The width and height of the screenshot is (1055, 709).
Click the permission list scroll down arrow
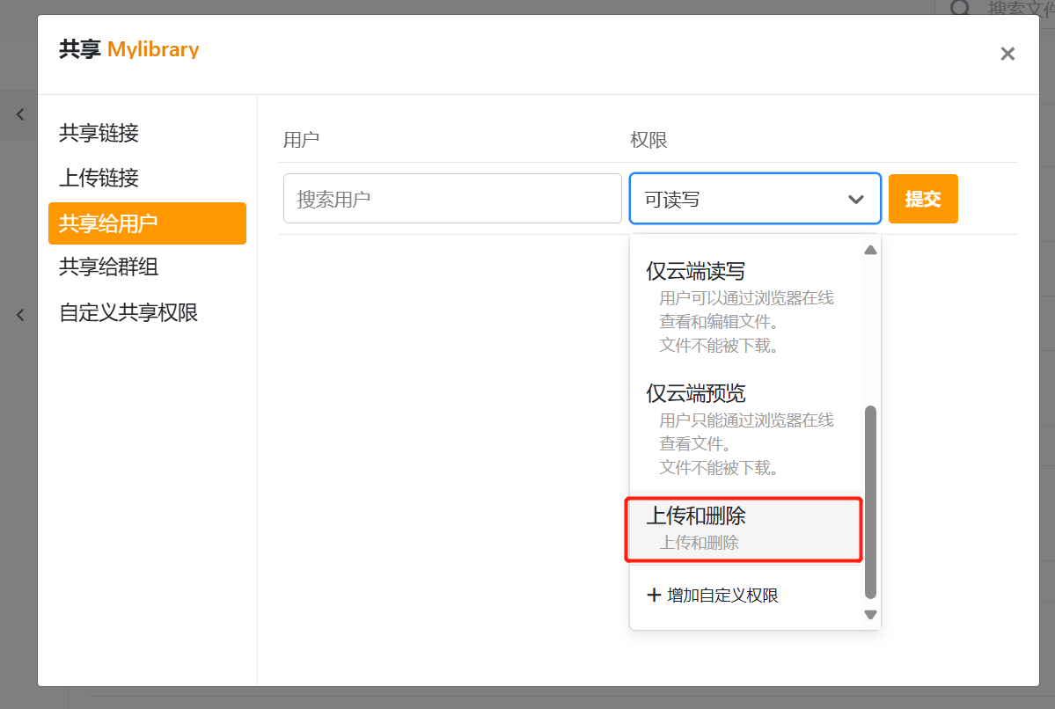[870, 615]
